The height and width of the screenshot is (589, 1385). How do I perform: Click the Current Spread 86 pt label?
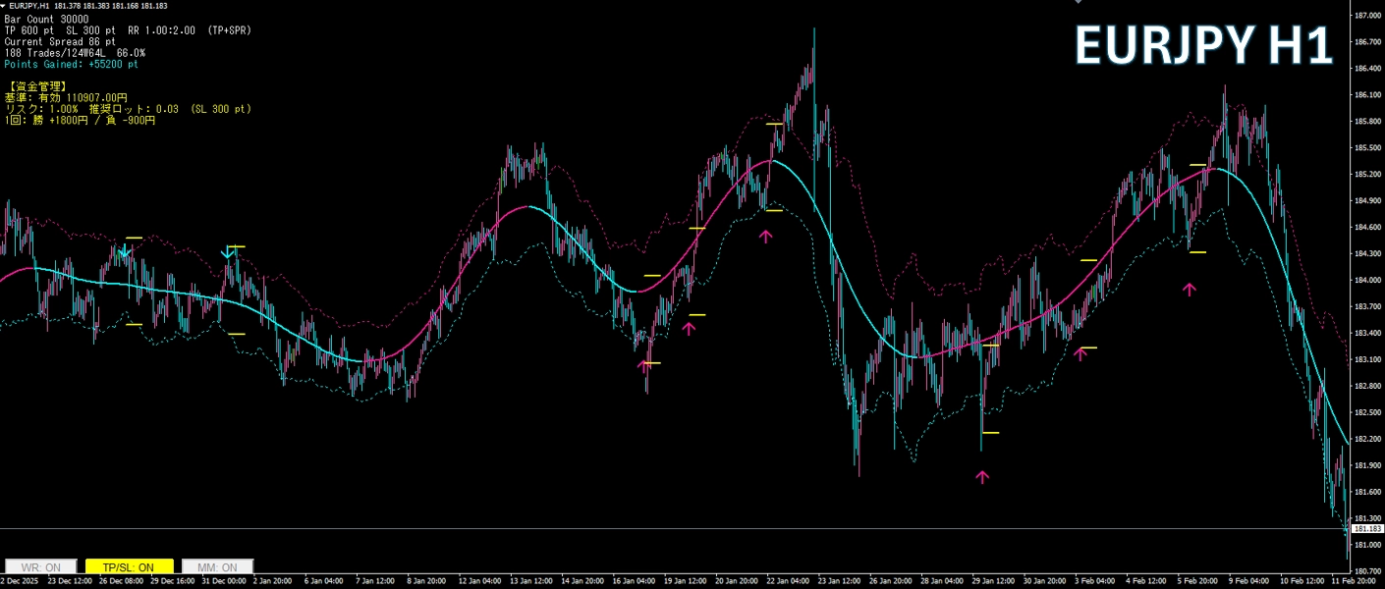pyautogui.click(x=60, y=42)
